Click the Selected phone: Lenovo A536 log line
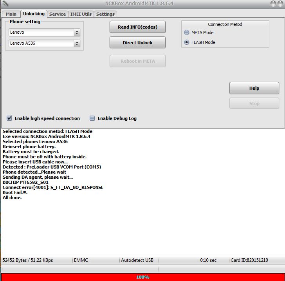The width and height of the screenshot is (285, 281). point(35,141)
